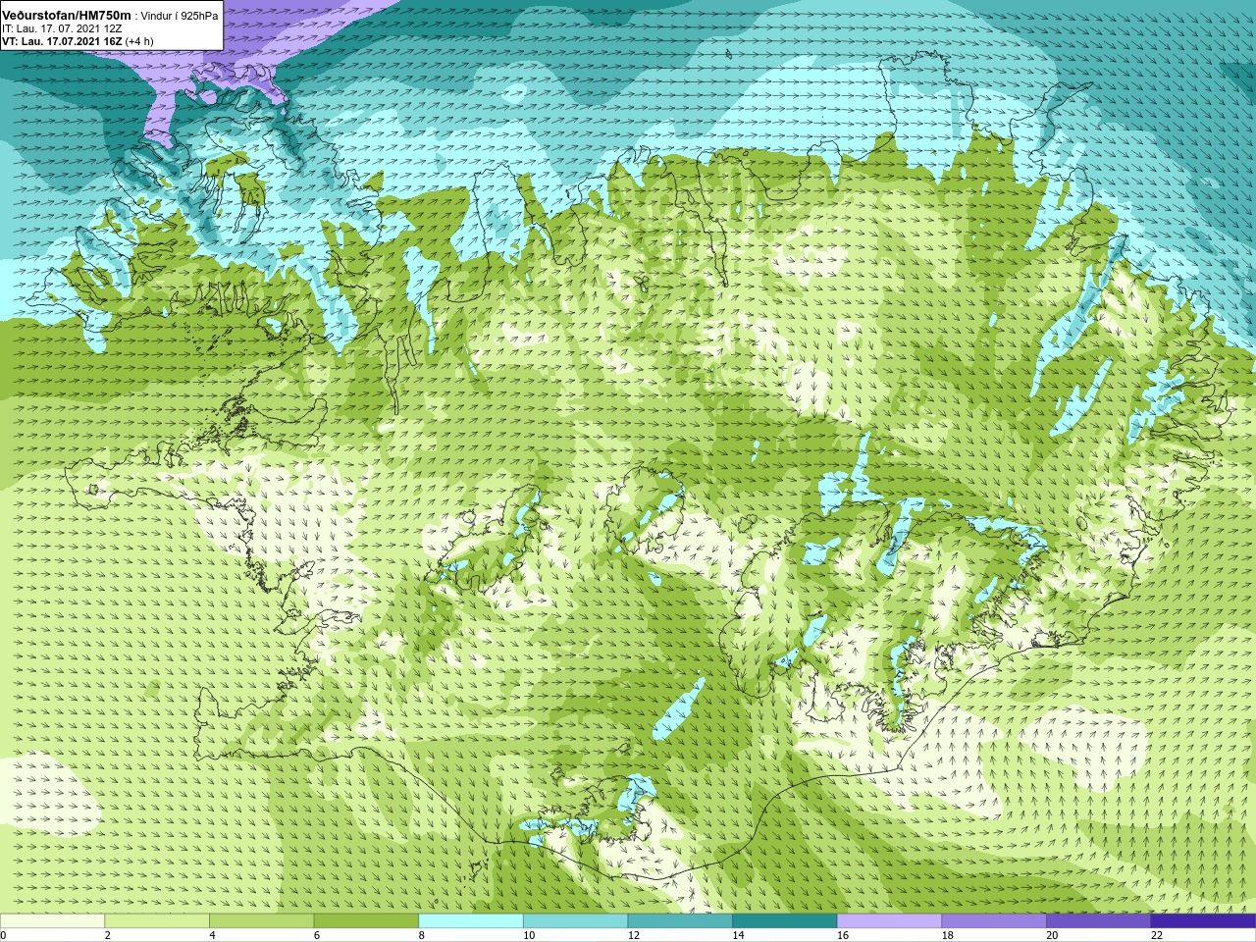Click the legend scale number 16

(843, 935)
